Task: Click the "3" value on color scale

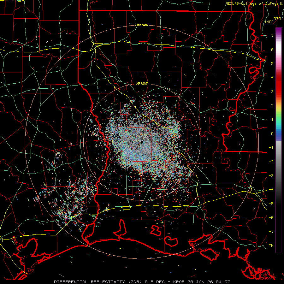Action: coord(272,92)
